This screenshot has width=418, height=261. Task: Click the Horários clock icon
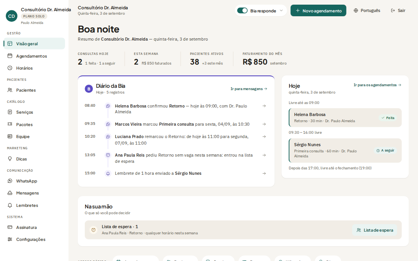10,68
